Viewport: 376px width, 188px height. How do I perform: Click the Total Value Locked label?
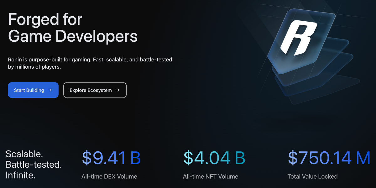click(312, 176)
